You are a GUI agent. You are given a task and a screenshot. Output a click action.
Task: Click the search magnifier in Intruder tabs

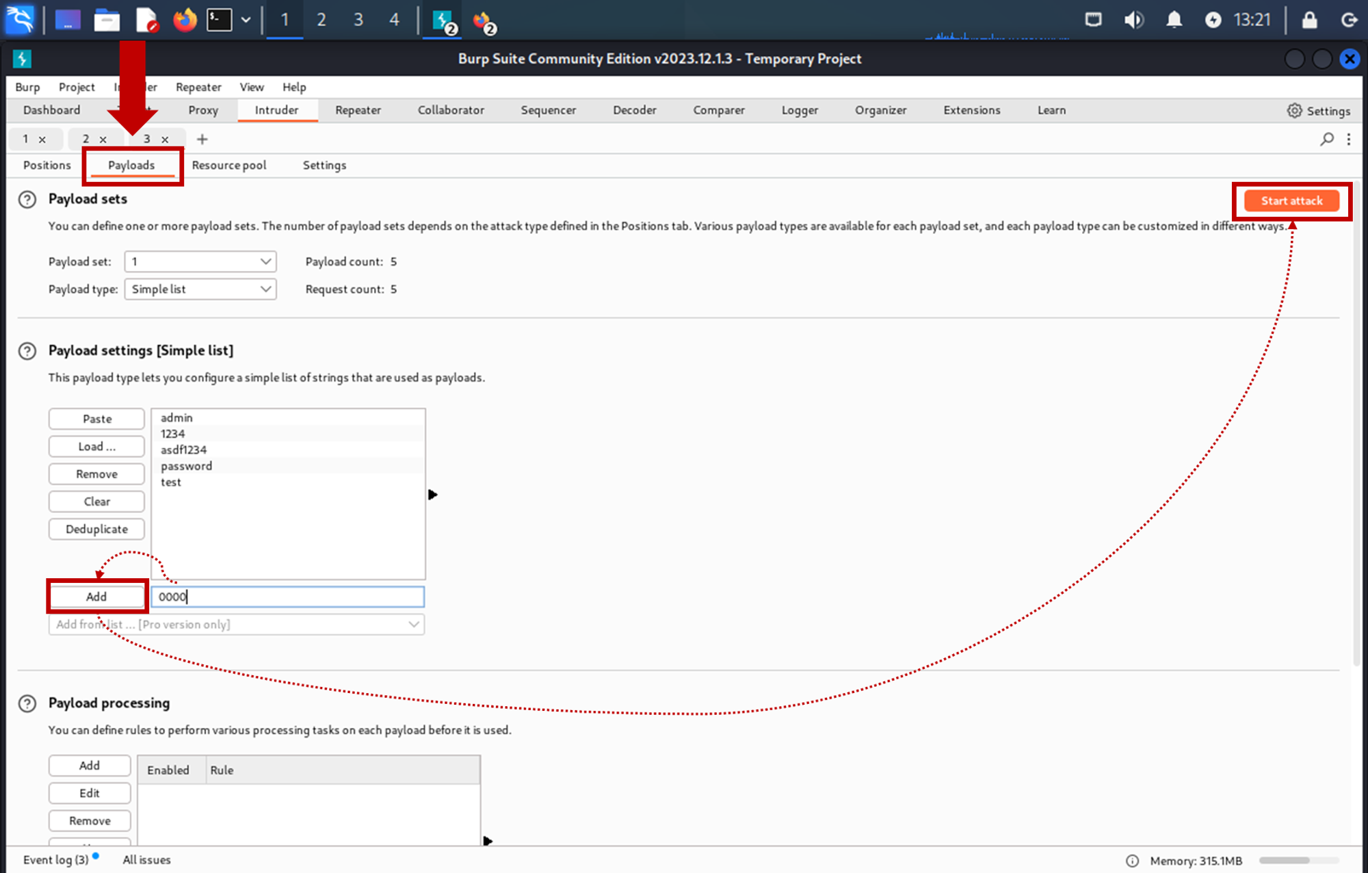[1326, 139]
